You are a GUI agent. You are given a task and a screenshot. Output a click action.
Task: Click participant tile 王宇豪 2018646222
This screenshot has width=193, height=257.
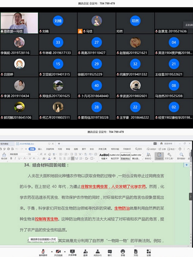135,109
